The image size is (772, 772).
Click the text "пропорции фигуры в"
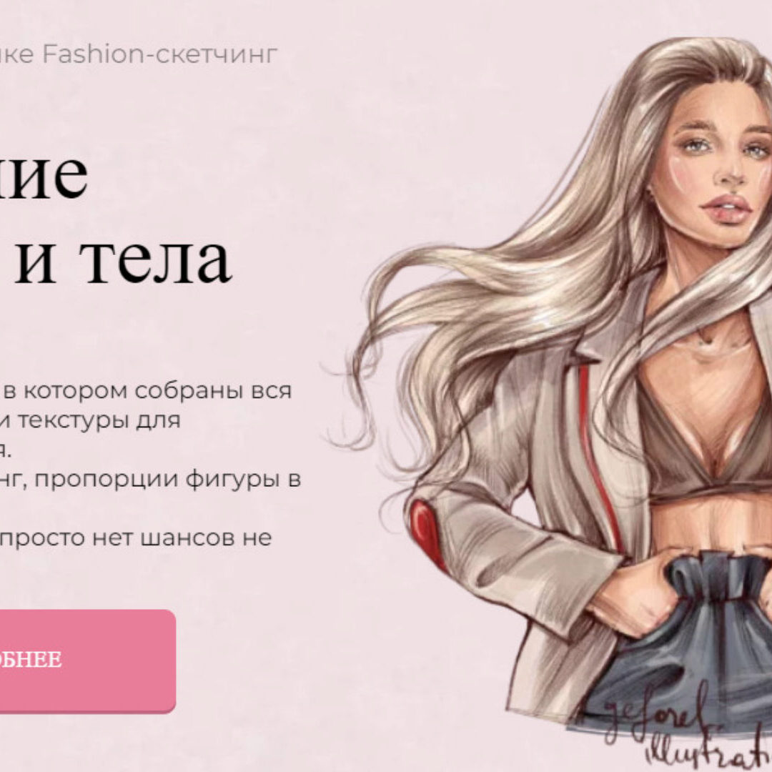point(167,479)
